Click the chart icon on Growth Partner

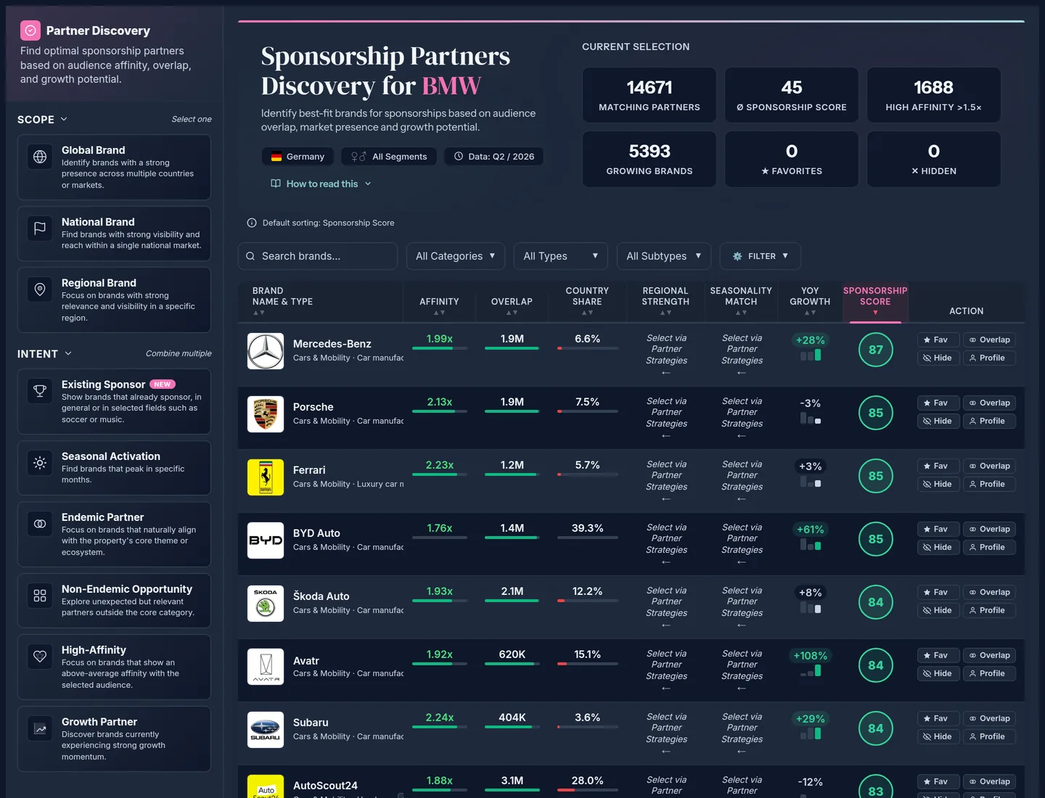pos(40,728)
